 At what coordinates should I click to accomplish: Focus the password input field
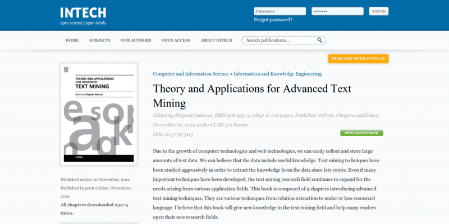click(337, 11)
